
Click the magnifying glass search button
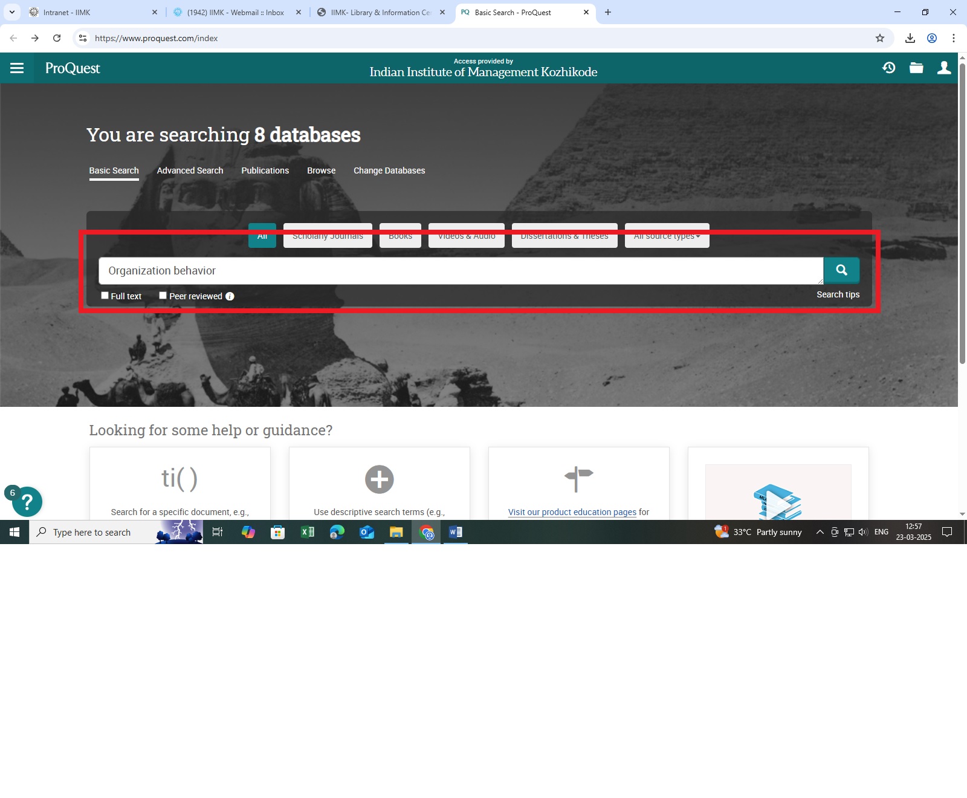[x=841, y=270]
